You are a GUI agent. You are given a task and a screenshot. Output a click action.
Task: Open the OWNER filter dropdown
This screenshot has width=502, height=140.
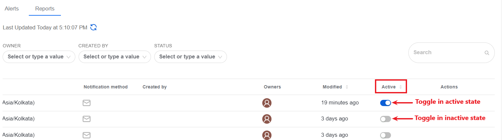(39, 57)
